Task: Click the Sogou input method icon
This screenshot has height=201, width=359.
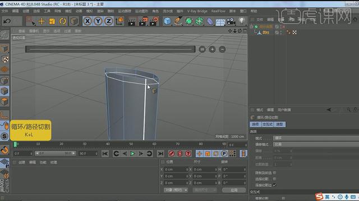Action: coord(319,197)
